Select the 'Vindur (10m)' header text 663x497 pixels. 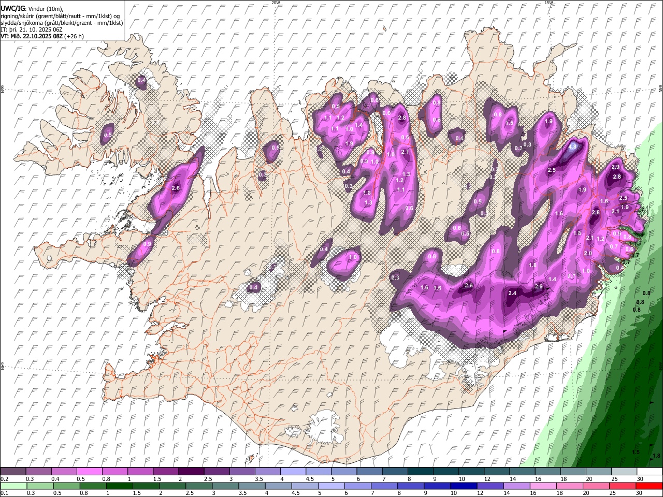click(x=45, y=8)
